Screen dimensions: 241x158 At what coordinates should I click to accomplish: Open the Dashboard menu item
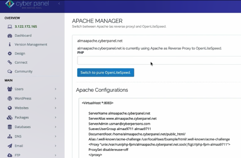(x=23, y=35)
